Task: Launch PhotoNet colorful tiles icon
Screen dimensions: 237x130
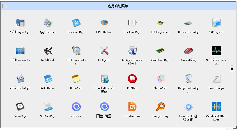Action: tap(160, 79)
